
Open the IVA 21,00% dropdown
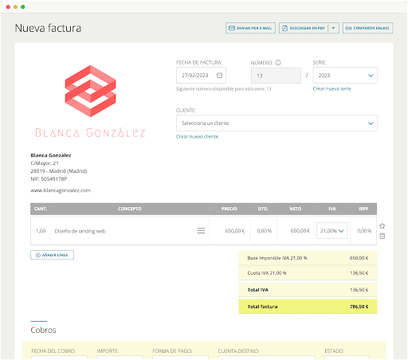point(332,231)
